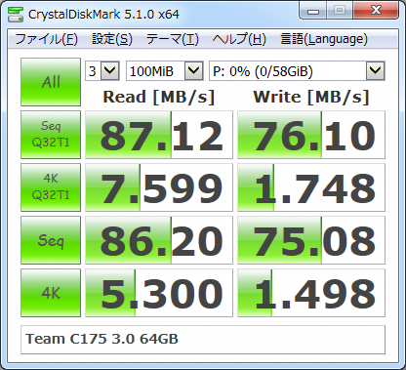
Task: Minimize the CrystalDiskMark window
Action: 313,12
